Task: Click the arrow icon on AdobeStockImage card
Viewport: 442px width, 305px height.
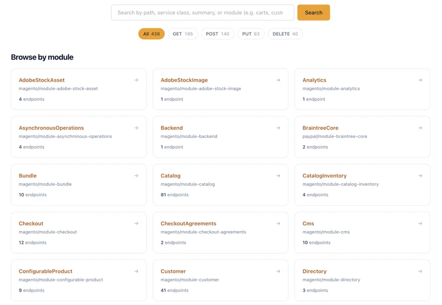Action: pyautogui.click(x=278, y=80)
